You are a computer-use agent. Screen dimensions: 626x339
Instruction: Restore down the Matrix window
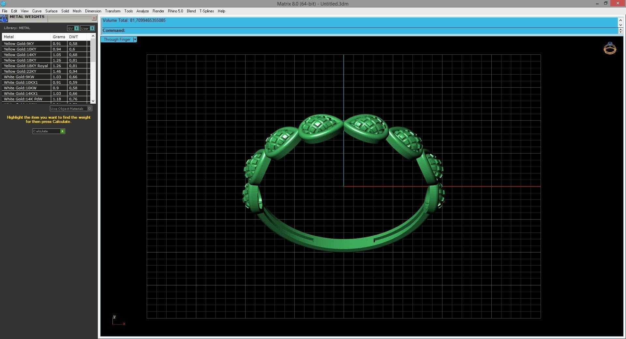(x=605, y=3)
